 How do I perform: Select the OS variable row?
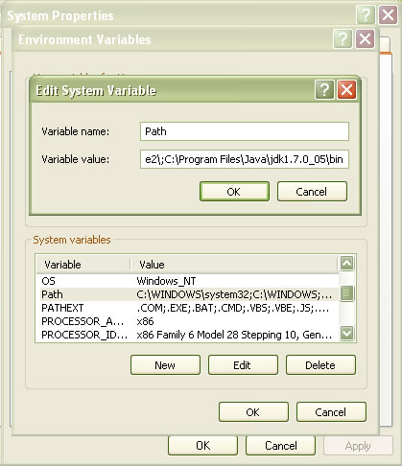187,281
